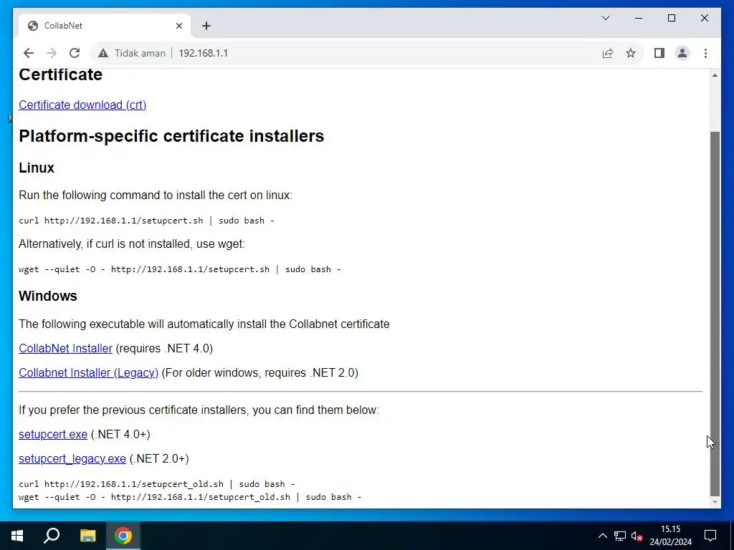Click the page scrollbar down arrow
This screenshot has height=550, width=734.
click(x=715, y=502)
